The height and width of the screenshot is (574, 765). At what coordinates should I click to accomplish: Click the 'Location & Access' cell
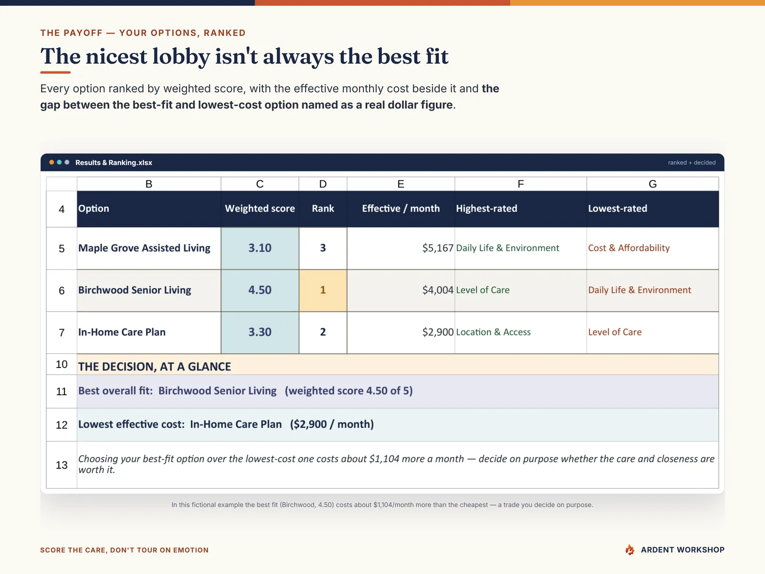pos(521,332)
